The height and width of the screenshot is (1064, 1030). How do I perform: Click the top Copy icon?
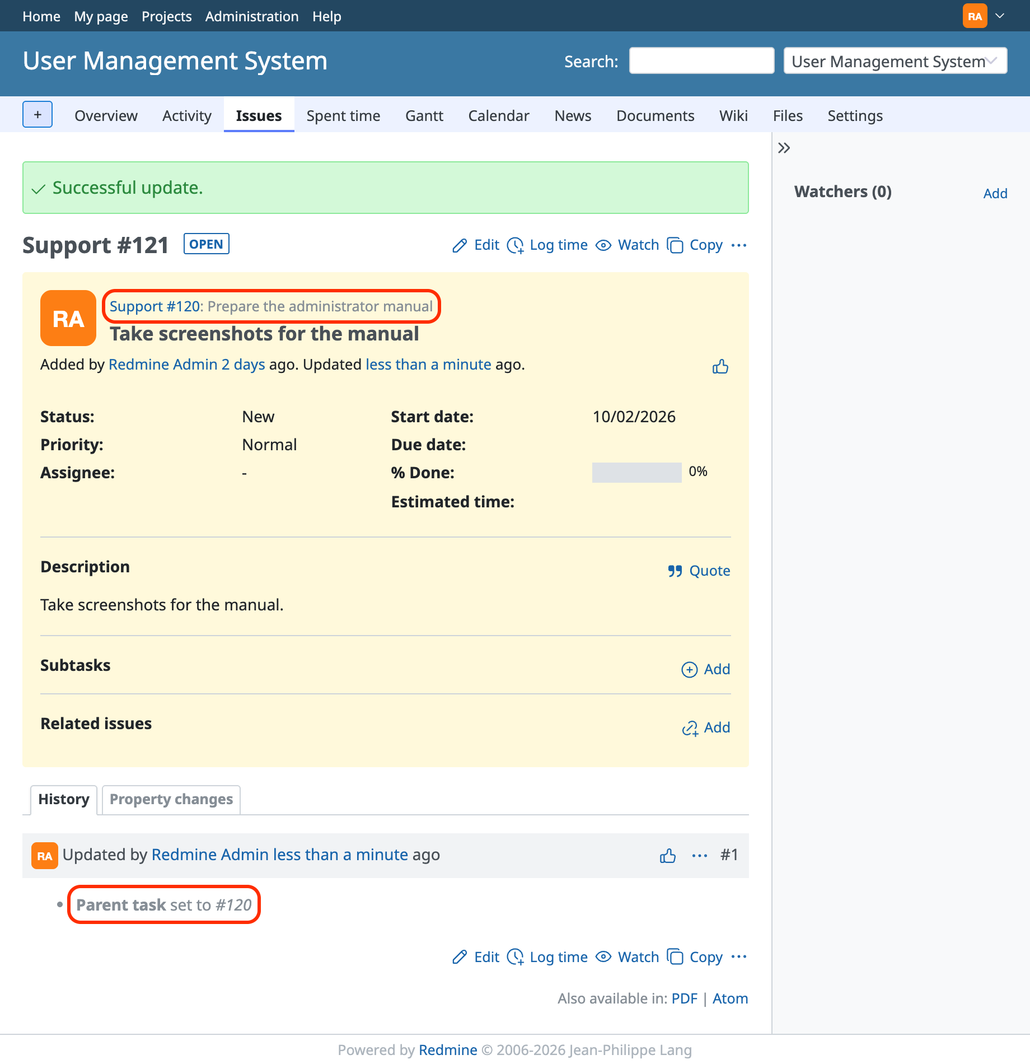coord(675,245)
